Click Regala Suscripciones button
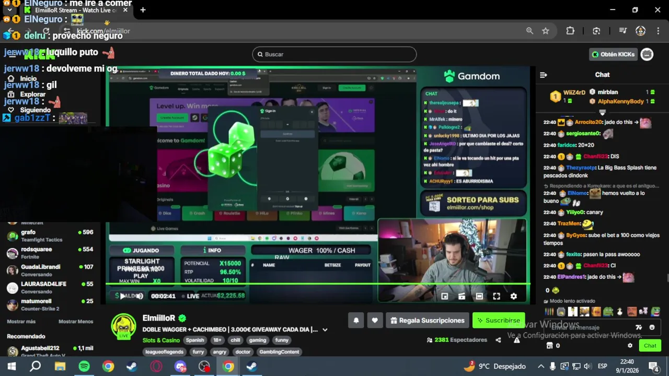Screen dimensions: 669x376 pos(428,320)
